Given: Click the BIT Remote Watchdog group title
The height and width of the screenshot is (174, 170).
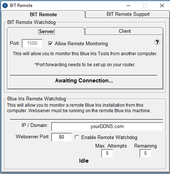Looking at the screenshot, I should click(31, 22).
